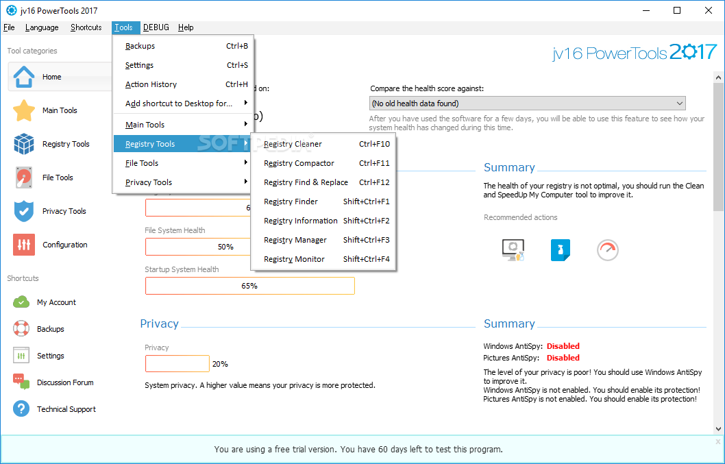
Task: Click the Main Tools star icon
Action: point(23,110)
